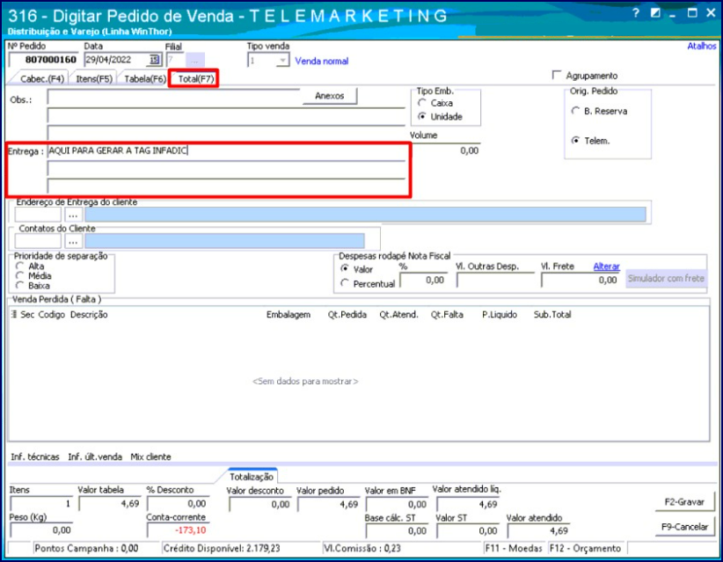Select Caixa packaging type

click(x=421, y=103)
